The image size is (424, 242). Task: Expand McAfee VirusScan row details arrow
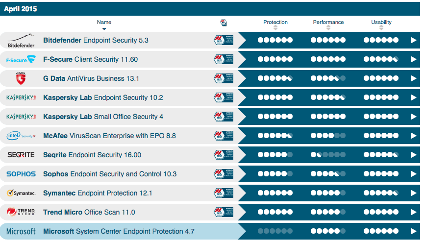413,136
